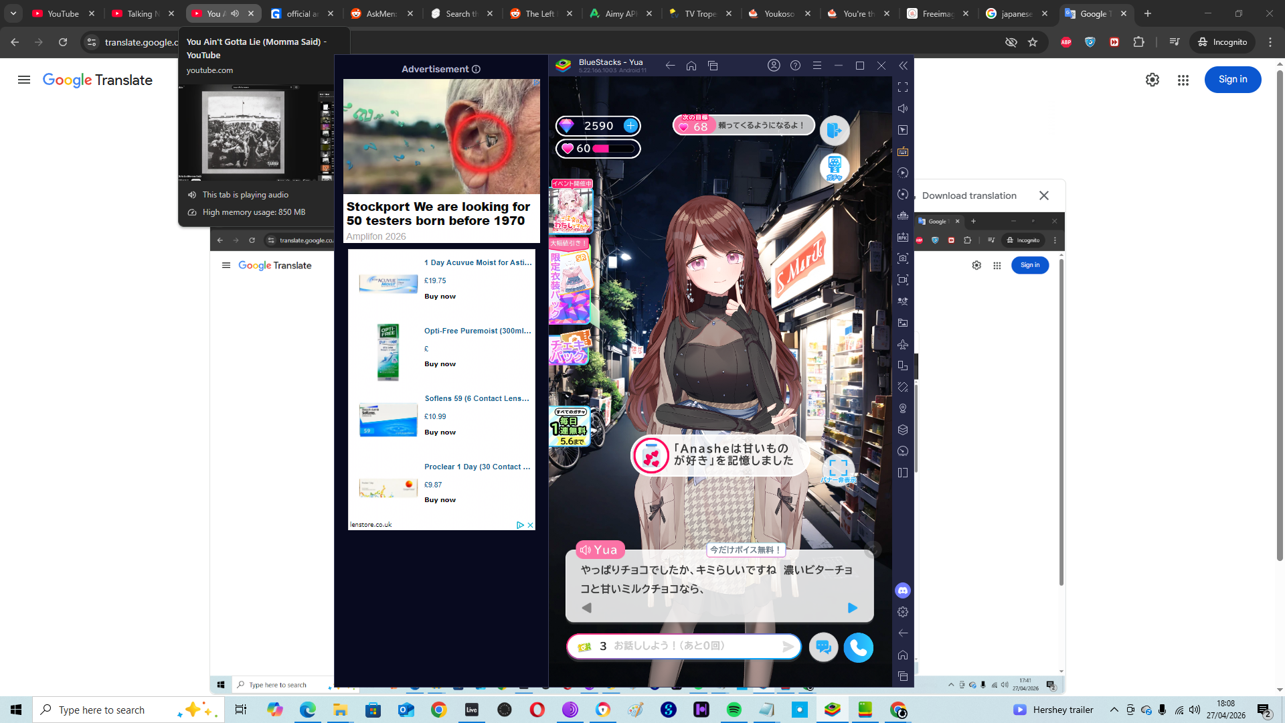Switch to the TV Tropes tab
1285x723 pixels.
699,13
